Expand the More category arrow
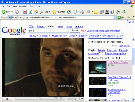This screenshot has width=135, height=102. click(x=123, y=36)
